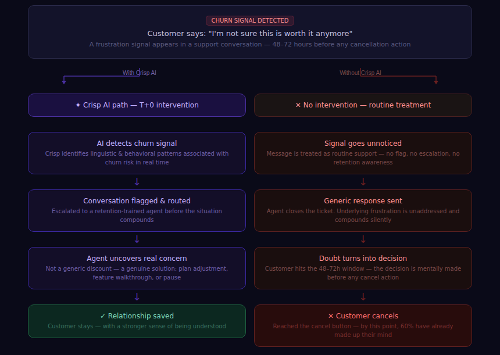Screen dimensions: 500x355
Task: Click the "Agent uncovers real concern" card
Action: tap(137, 268)
